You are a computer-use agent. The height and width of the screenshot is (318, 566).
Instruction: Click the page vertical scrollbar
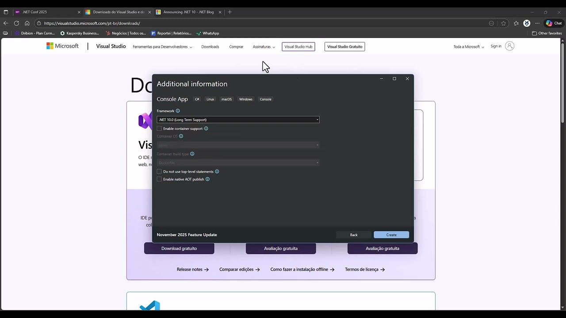[562, 83]
